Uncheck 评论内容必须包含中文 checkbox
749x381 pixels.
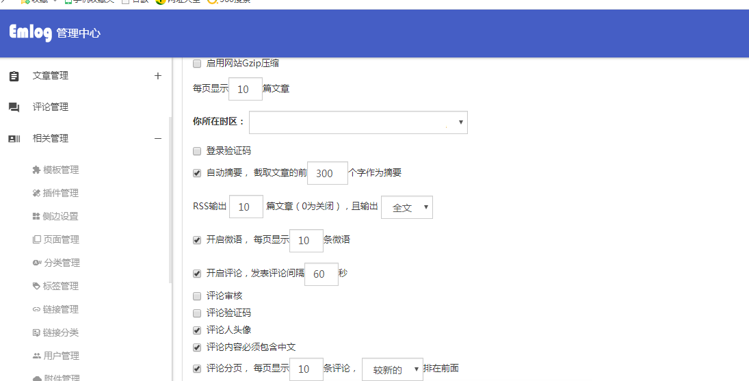197,347
